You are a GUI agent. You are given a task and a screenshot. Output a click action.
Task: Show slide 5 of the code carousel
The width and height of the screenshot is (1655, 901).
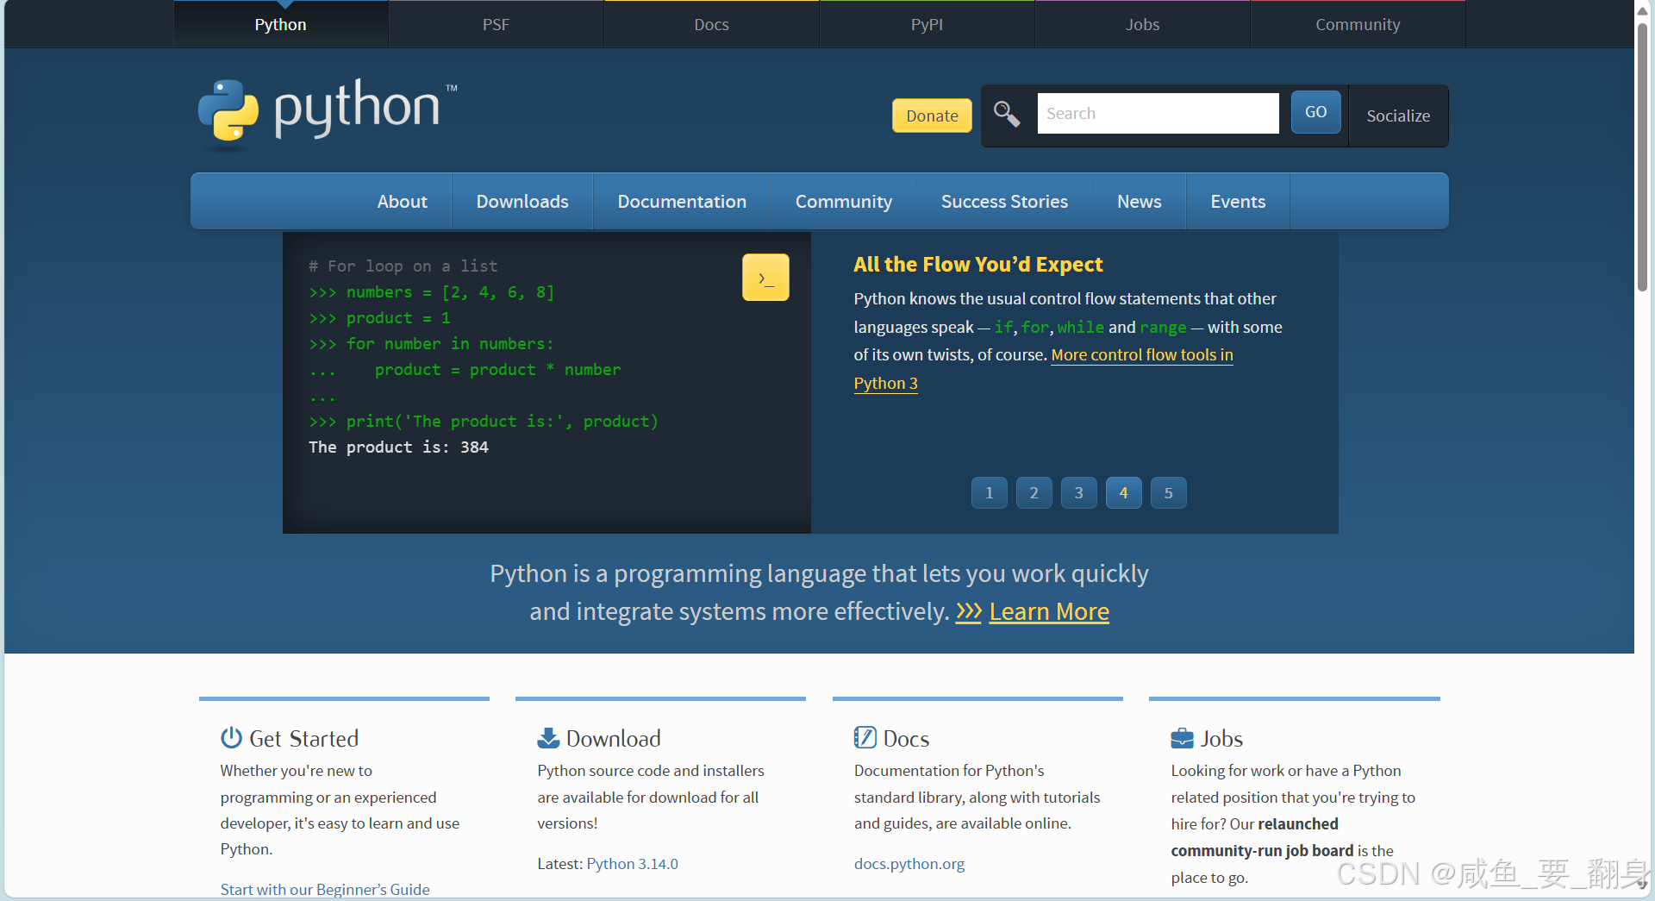1169,493
